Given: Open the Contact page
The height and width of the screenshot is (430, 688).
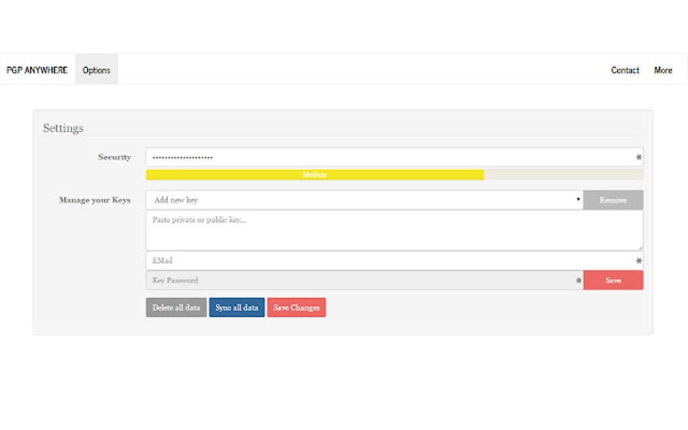Looking at the screenshot, I should 625,70.
